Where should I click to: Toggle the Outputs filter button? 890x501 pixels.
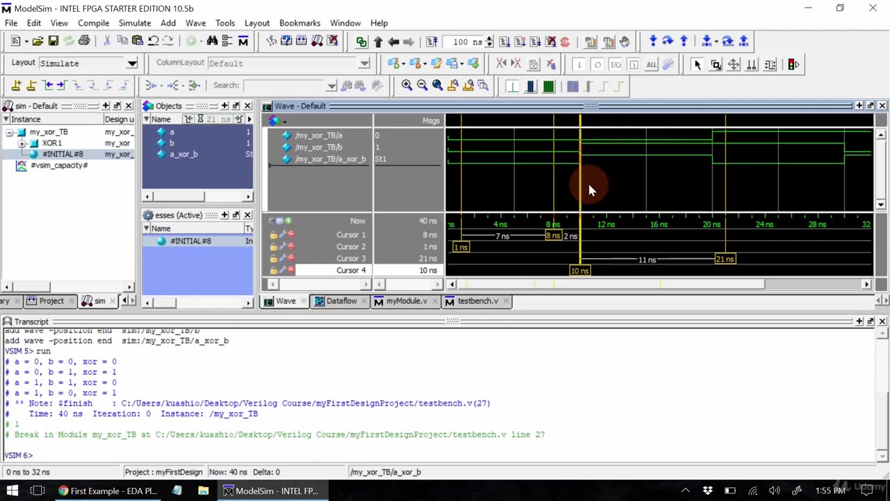(597, 65)
